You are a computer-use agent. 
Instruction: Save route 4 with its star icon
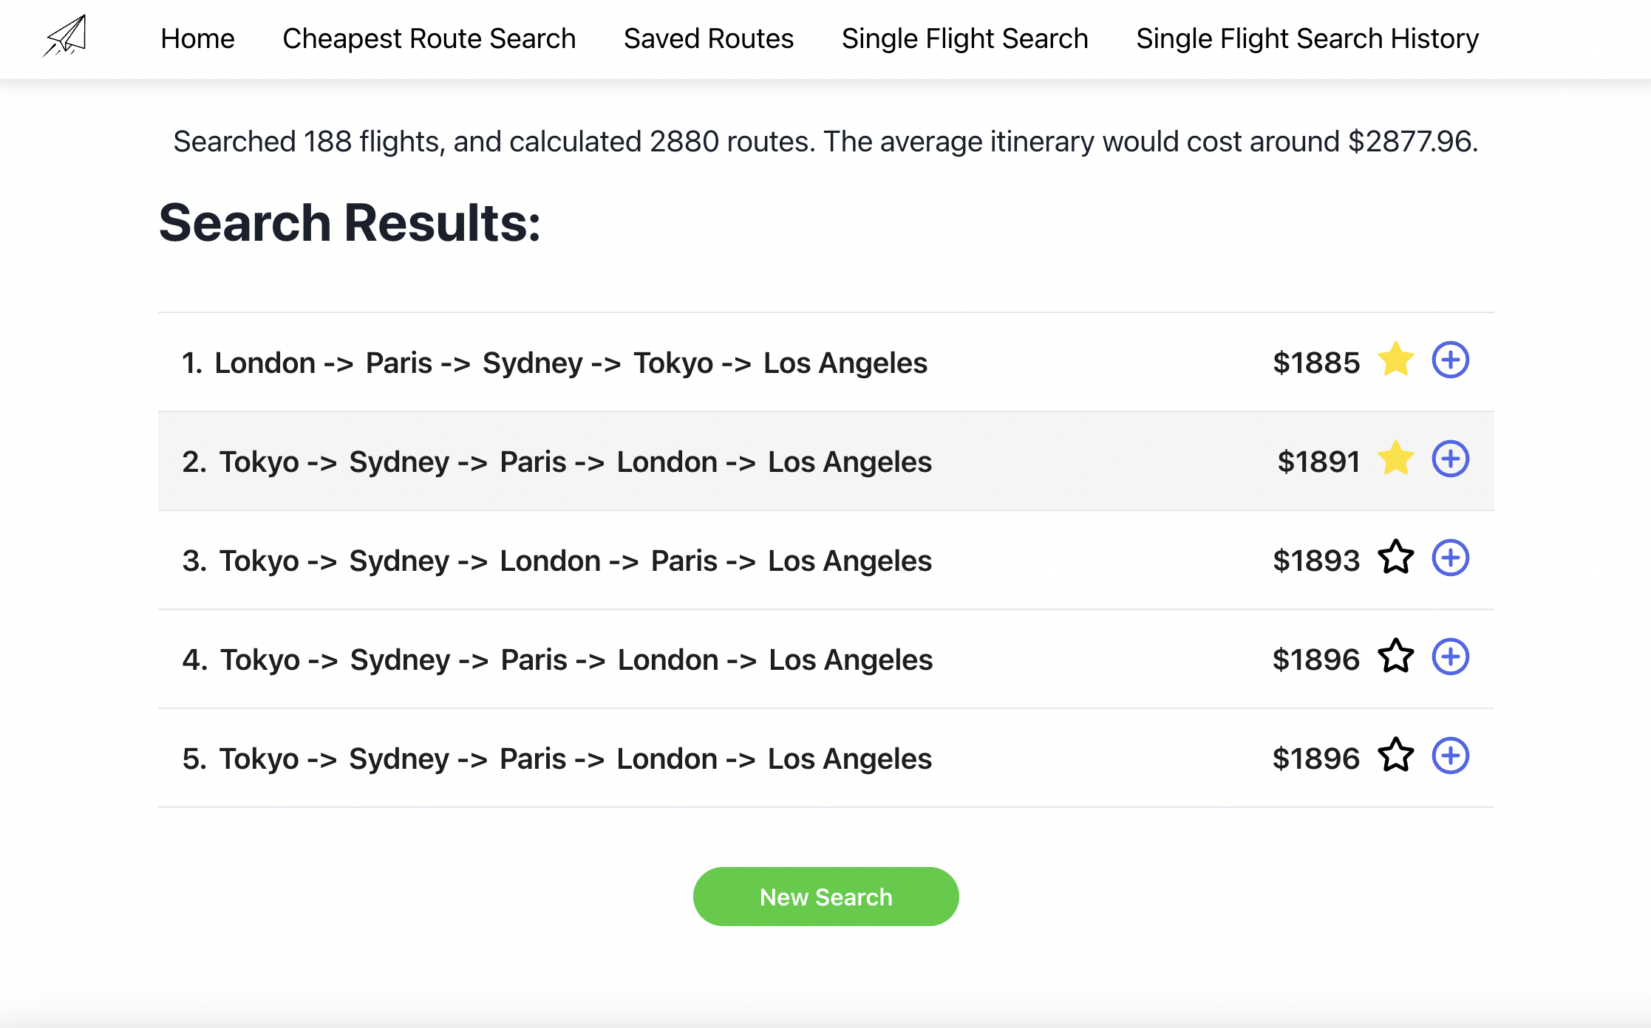[x=1395, y=657]
